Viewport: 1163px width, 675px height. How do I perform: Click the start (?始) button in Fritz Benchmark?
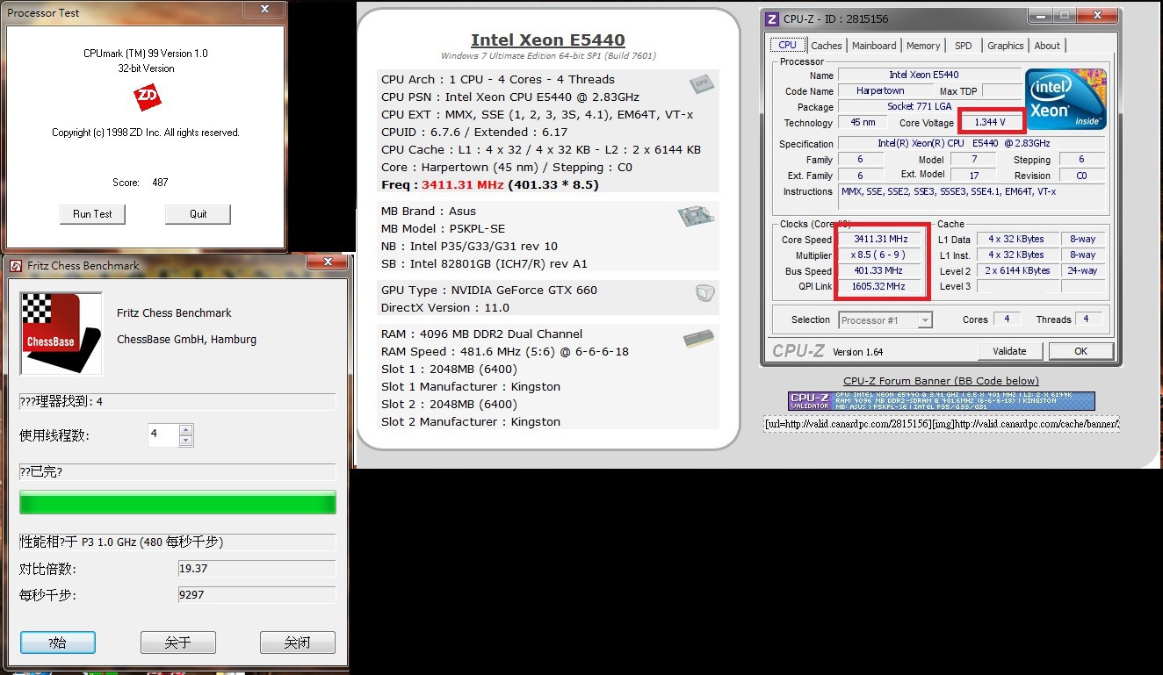click(58, 643)
